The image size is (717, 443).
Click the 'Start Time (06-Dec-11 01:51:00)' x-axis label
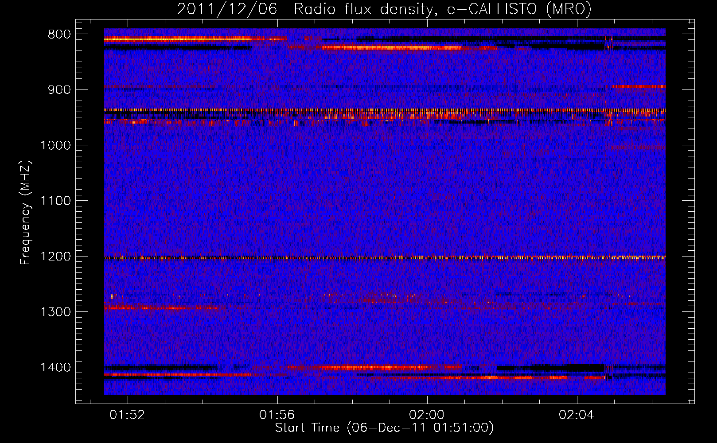(384, 428)
